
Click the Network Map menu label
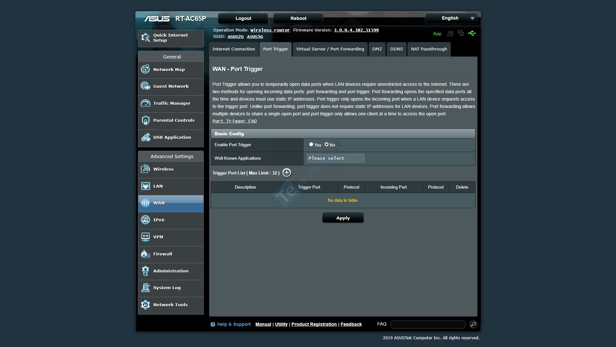pos(169,70)
